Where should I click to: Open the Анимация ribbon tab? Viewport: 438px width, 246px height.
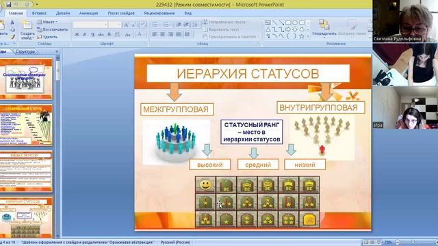coord(88,13)
